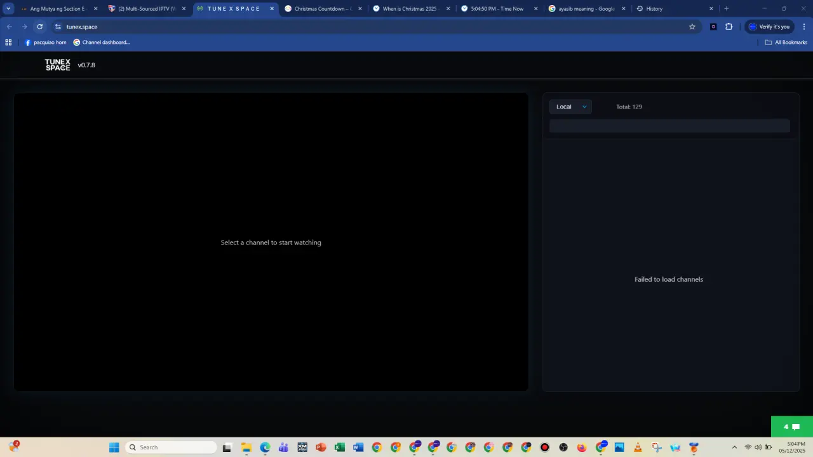Open a new browser tab
The width and height of the screenshot is (813, 457).
(727, 9)
